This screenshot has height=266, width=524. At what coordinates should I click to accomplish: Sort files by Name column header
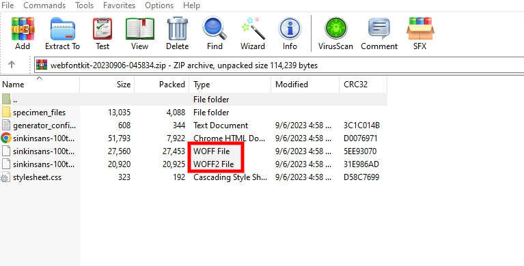(x=40, y=85)
